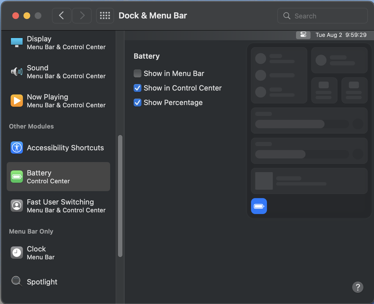The width and height of the screenshot is (374, 304).
Task: Click the Sound speaker icon
Action: tap(17, 72)
